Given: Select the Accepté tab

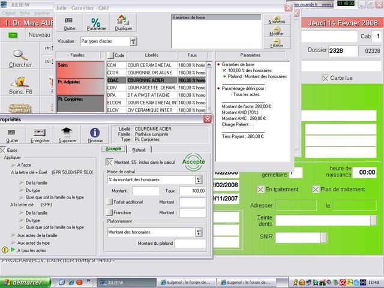Looking at the screenshot, I should 113,149.
